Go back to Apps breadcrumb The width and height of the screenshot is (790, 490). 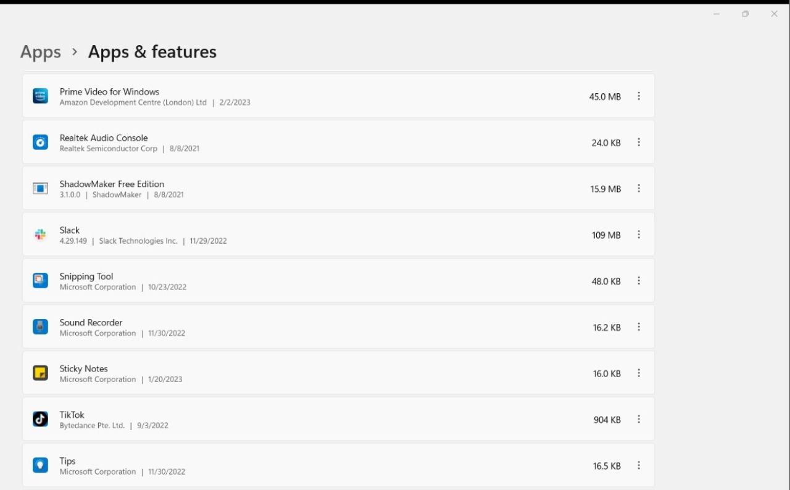pyautogui.click(x=41, y=52)
